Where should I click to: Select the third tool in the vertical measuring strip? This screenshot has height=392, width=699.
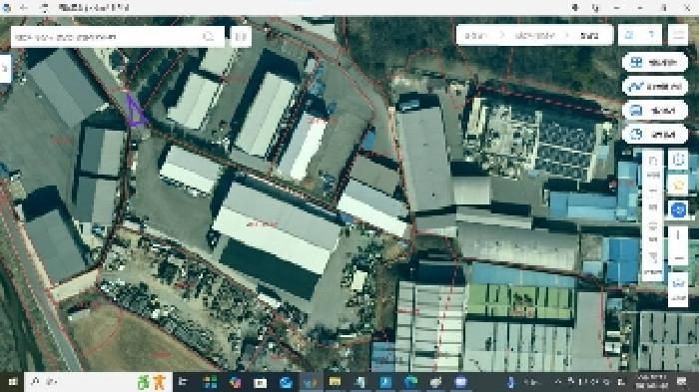point(653,231)
